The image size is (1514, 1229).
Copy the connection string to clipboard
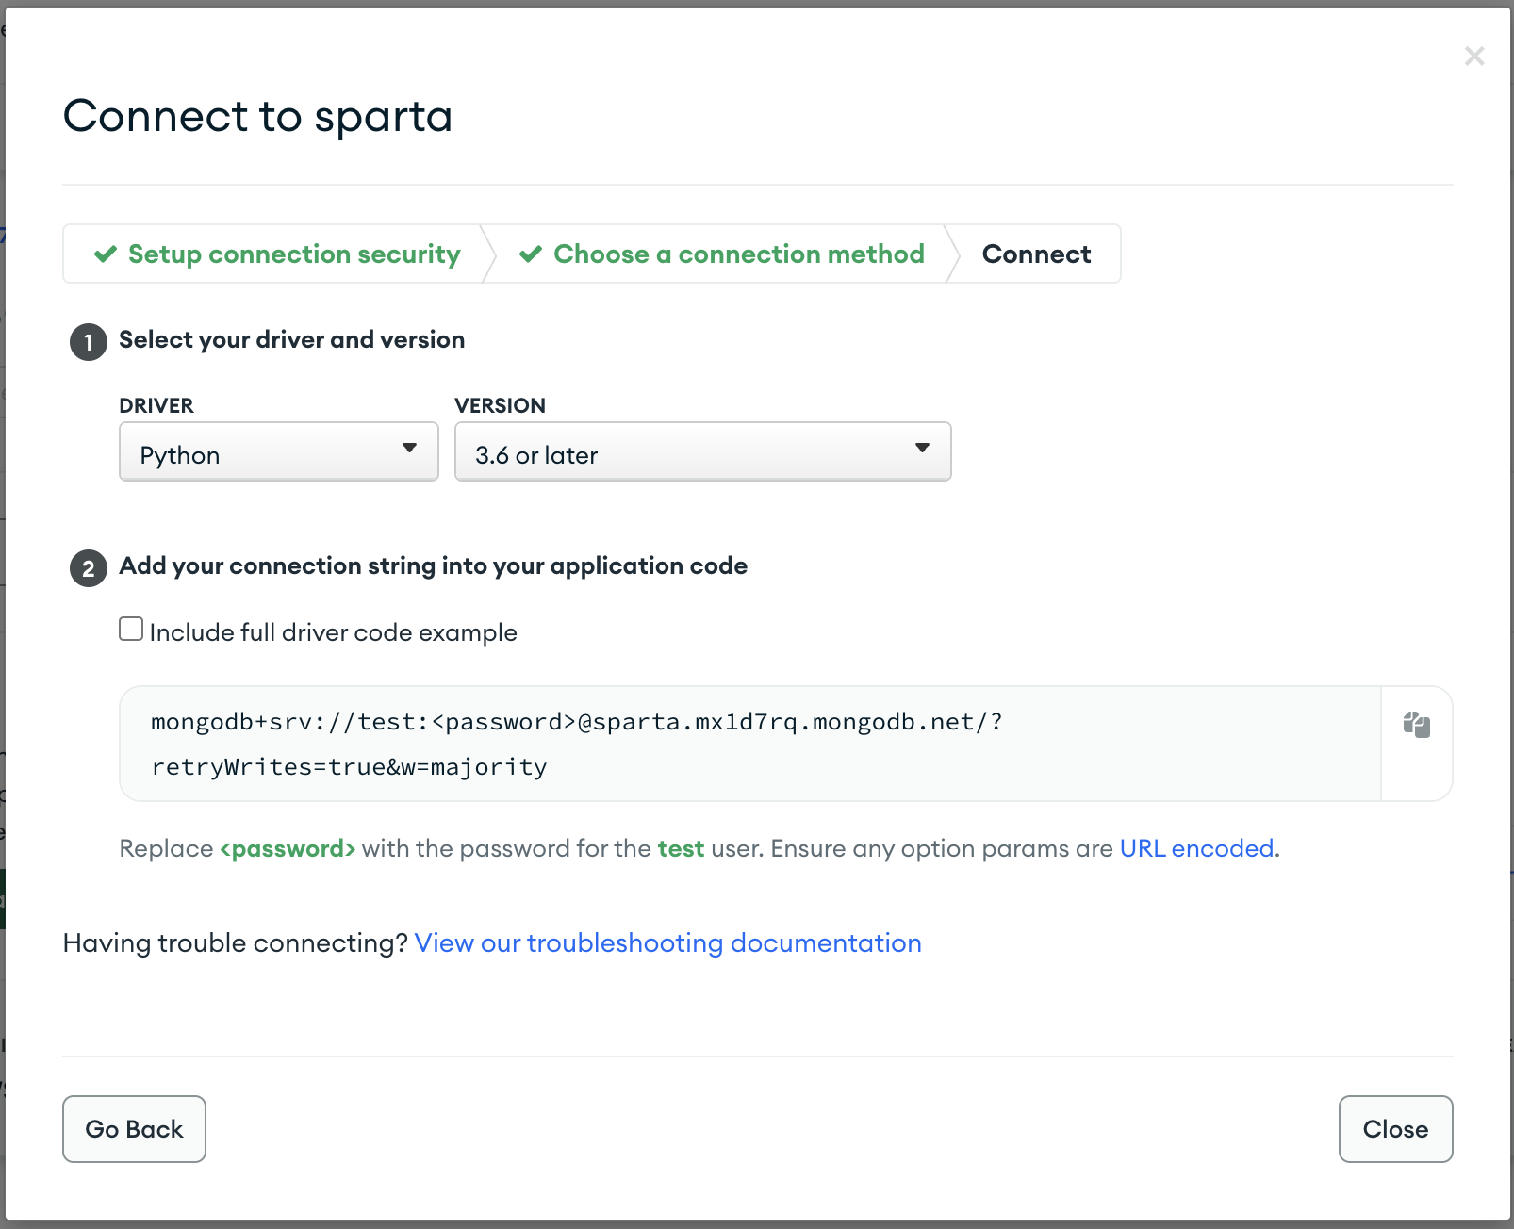[x=1416, y=725]
